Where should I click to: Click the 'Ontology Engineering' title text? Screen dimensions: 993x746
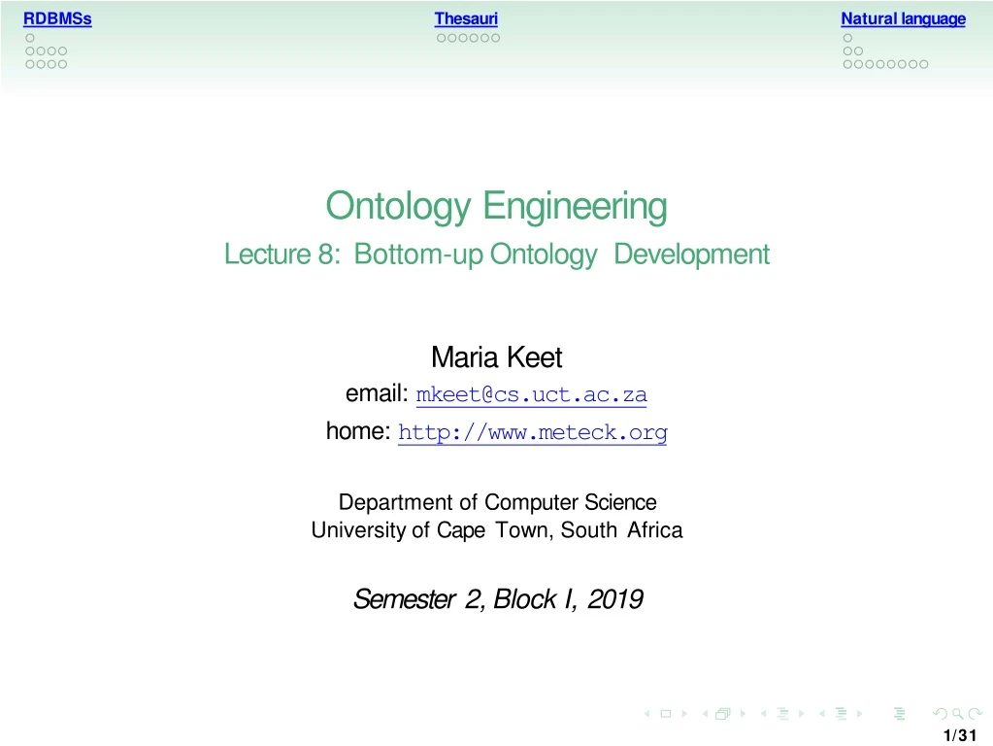pos(497,207)
